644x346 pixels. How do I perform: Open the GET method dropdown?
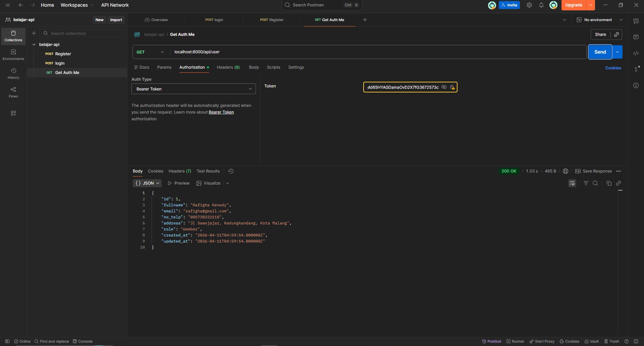(151, 52)
